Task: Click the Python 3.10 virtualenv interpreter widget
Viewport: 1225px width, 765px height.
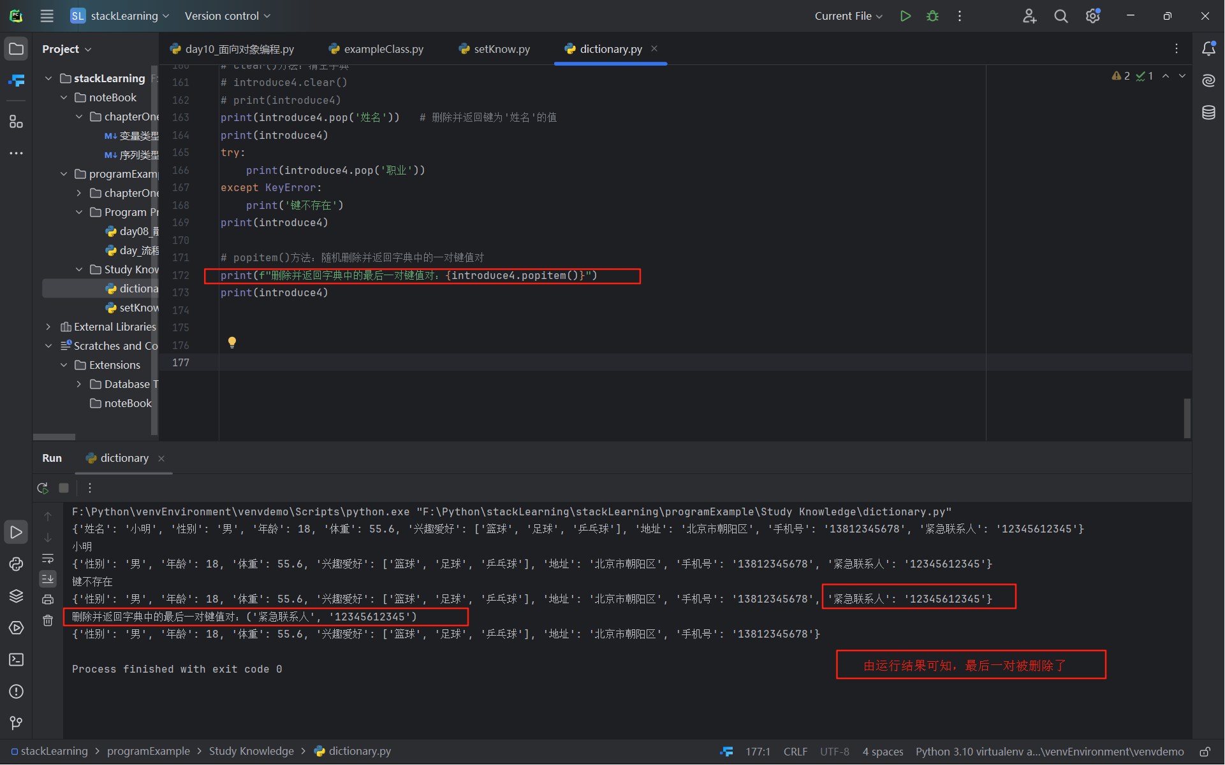Action: click(x=1049, y=752)
